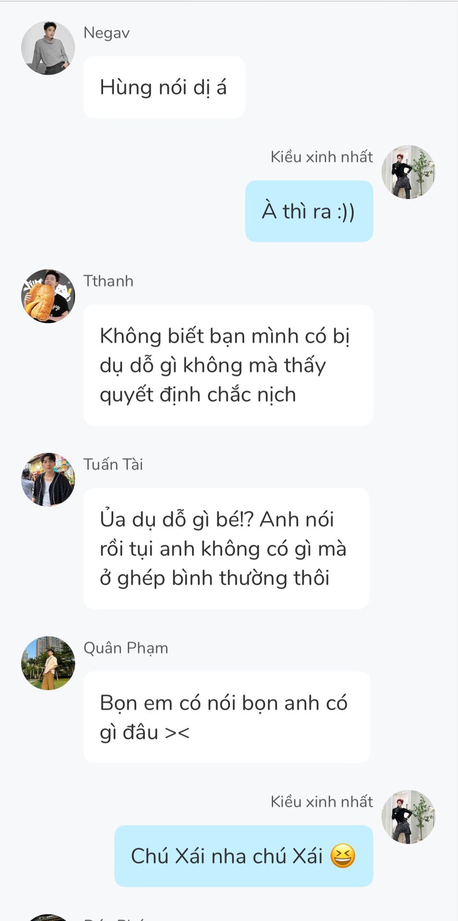
Task: Tap Tthanh's avatar holding bread
Action: click(48, 296)
